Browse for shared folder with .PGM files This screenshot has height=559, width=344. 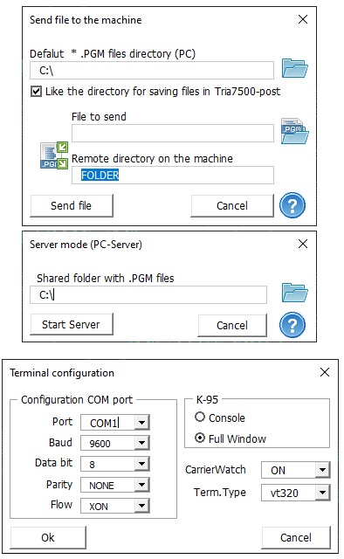point(295,293)
